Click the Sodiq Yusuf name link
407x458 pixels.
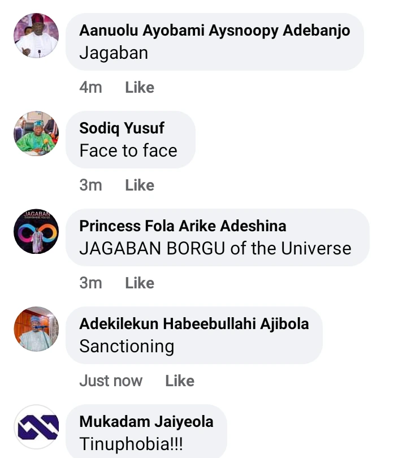pos(122,128)
